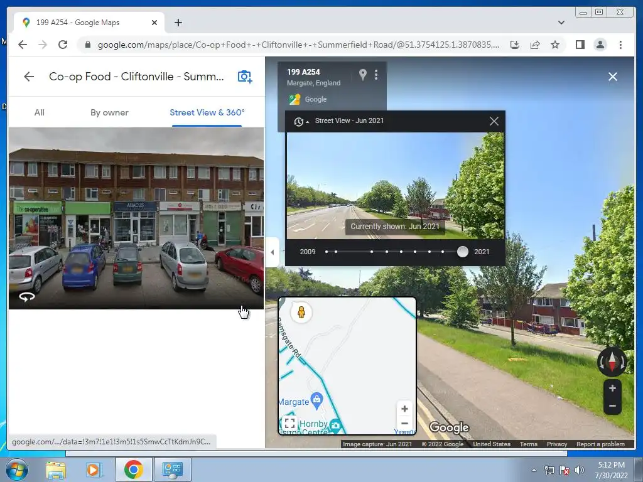Go back from the Co-op Food photos panel

[x=29, y=77]
